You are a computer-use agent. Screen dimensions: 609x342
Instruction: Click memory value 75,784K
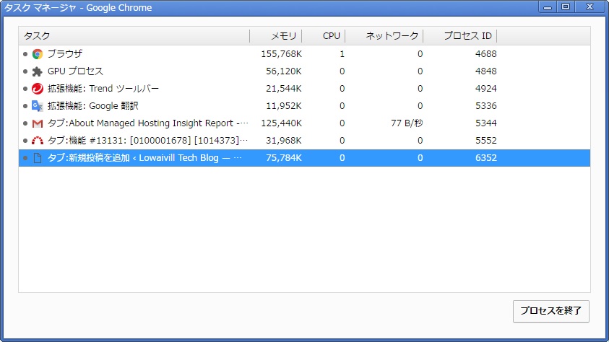coord(283,158)
